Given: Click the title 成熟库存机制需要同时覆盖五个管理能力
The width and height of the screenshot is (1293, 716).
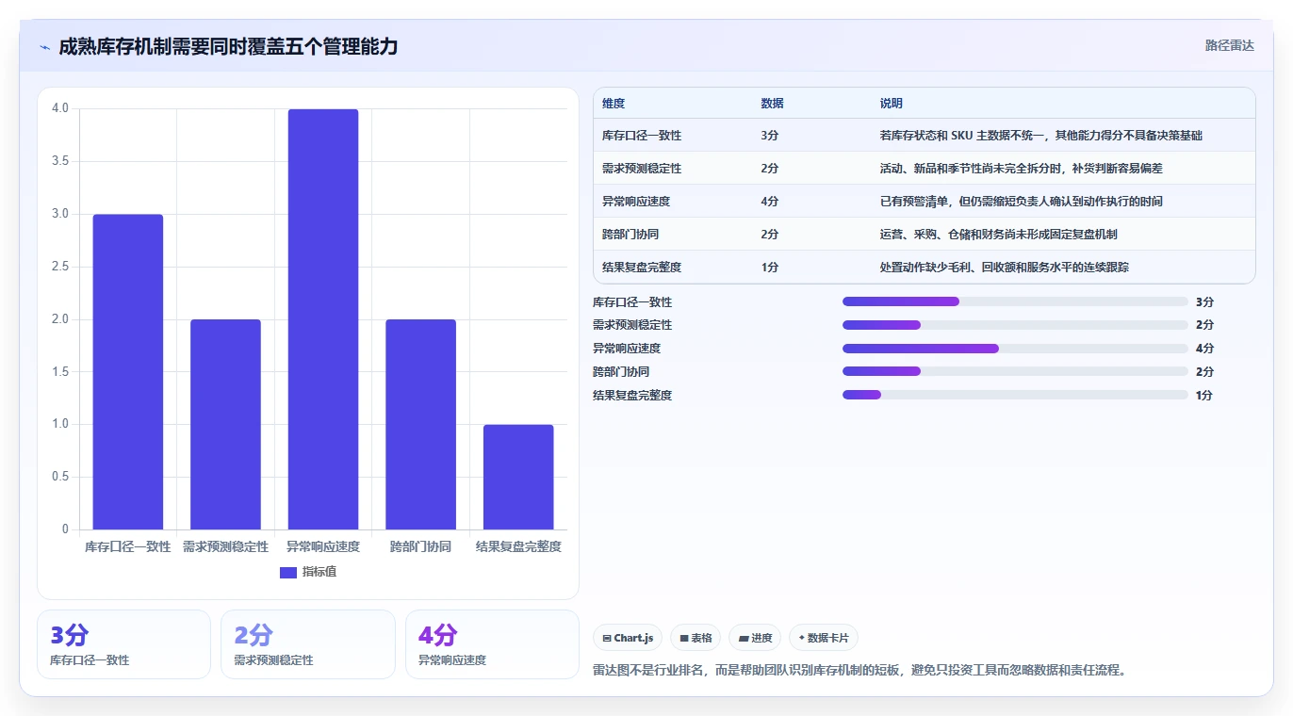Looking at the screenshot, I should pyautogui.click(x=228, y=46).
